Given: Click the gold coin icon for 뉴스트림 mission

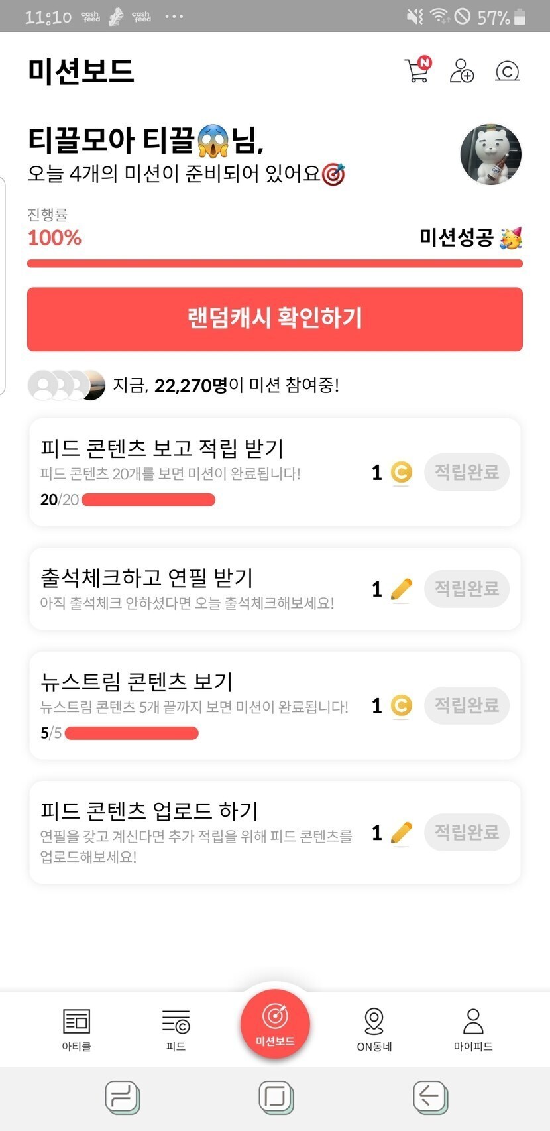Looking at the screenshot, I should 401,705.
